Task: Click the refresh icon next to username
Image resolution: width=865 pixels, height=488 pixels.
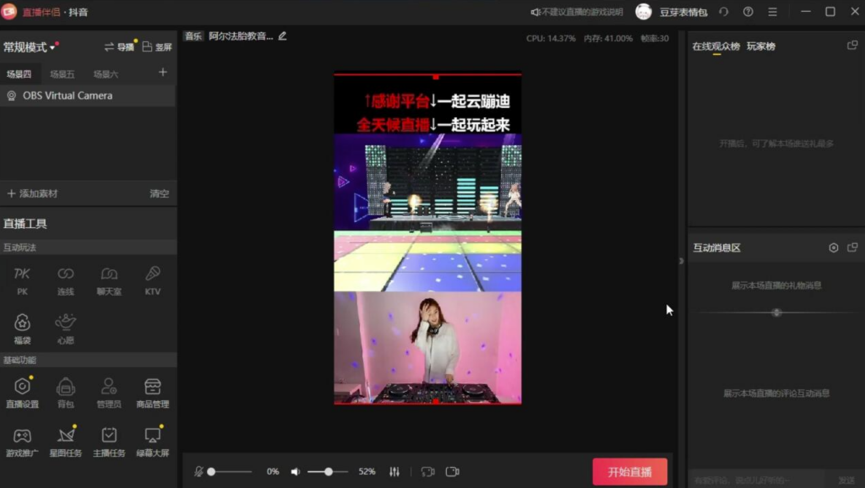Action: [x=724, y=12]
